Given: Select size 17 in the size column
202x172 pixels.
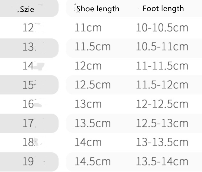Looking at the screenshot, I should point(28,123).
